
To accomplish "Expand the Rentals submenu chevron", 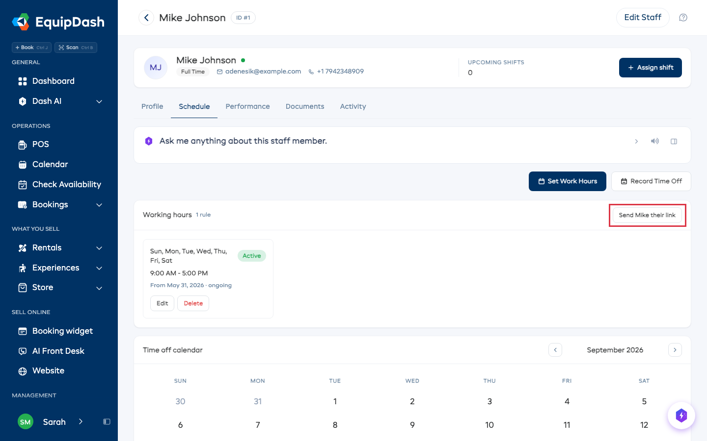I will (x=99, y=248).
